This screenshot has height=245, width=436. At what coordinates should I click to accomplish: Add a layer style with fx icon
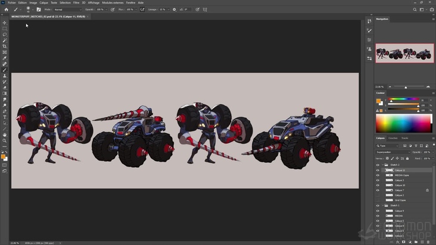click(398, 242)
